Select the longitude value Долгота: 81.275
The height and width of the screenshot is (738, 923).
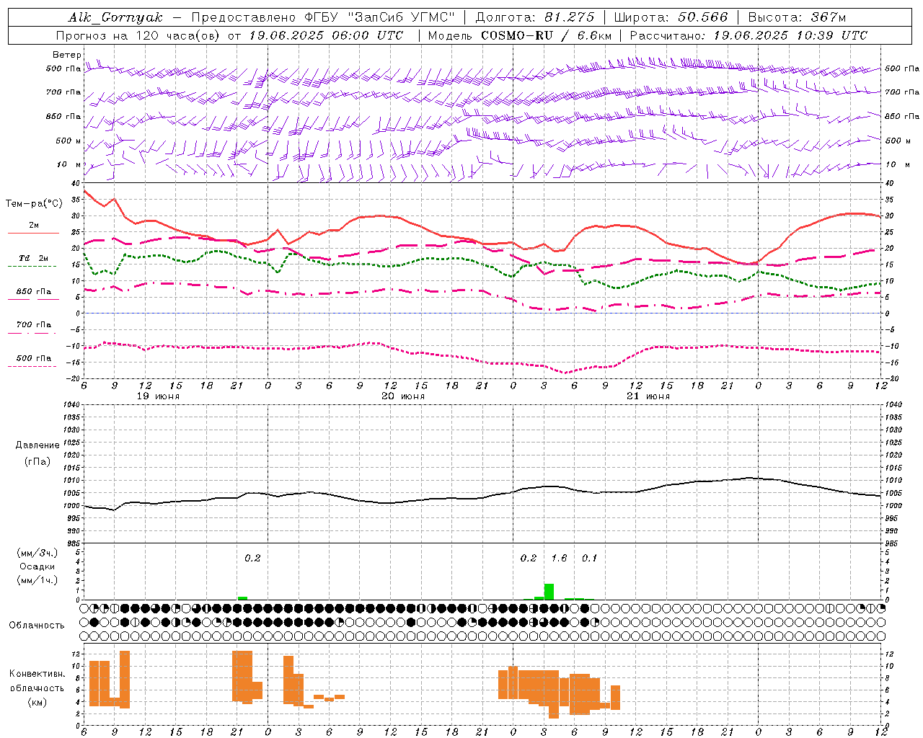[x=535, y=17]
